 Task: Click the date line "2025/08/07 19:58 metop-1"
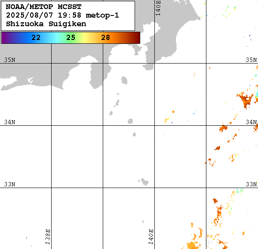click(62, 15)
